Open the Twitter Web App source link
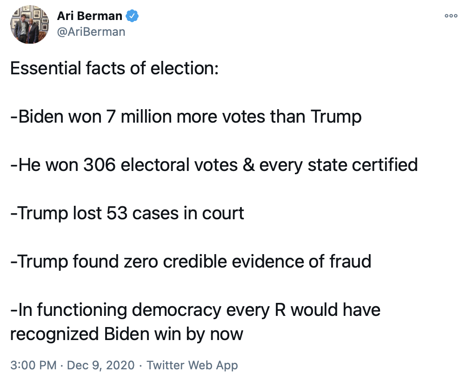 coord(192,365)
